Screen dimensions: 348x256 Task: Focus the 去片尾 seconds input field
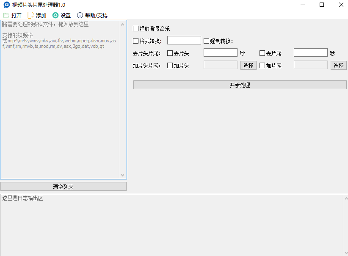pyautogui.click(x=311, y=52)
